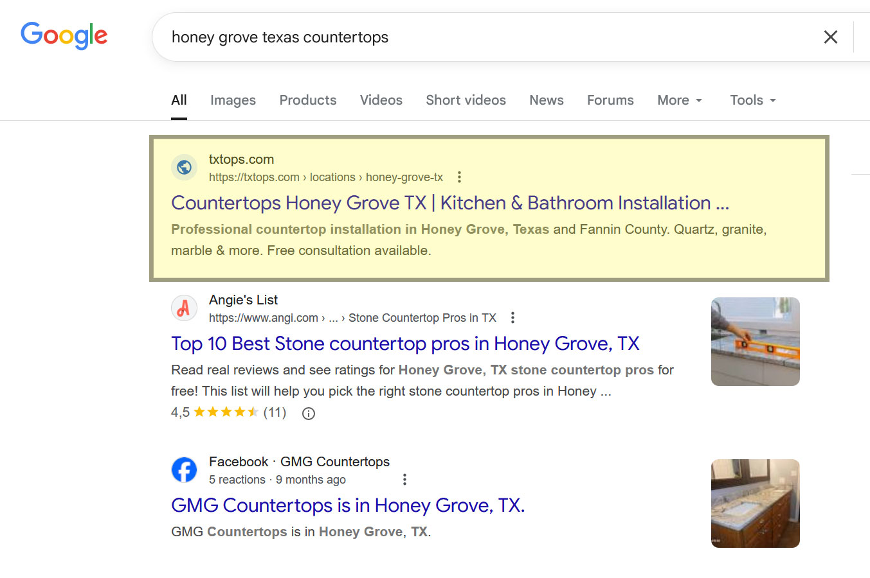The image size is (870, 578).
Task: Click the Facebook favicon next to GMG Countertops
Action: 185,470
